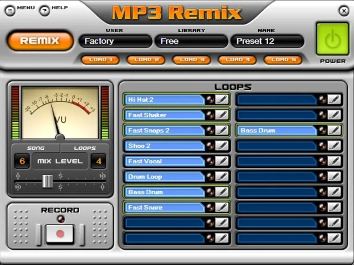Edit the Shoo 2 loop with pencil icon
Viewport: 354px width, 265px height.
(222, 146)
